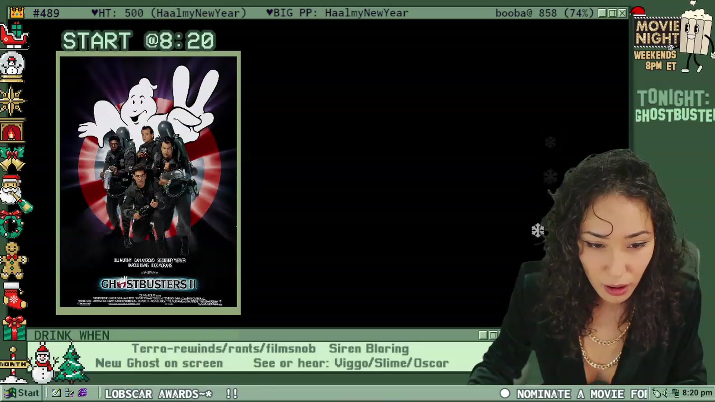Screen dimensions: 715x402
Task: Click the Siren Blaring rule text
Action: (x=369, y=349)
